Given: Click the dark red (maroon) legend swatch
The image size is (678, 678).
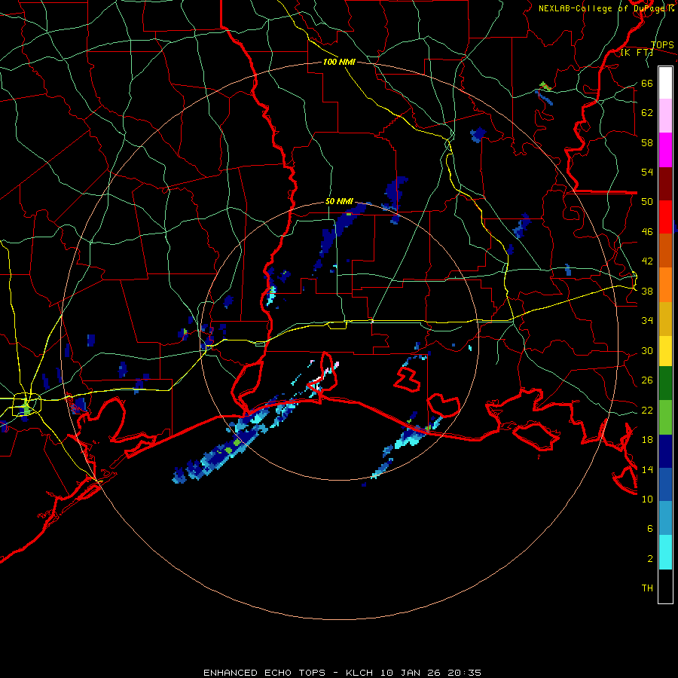Looking at the screenshot, I should point(665,183).
